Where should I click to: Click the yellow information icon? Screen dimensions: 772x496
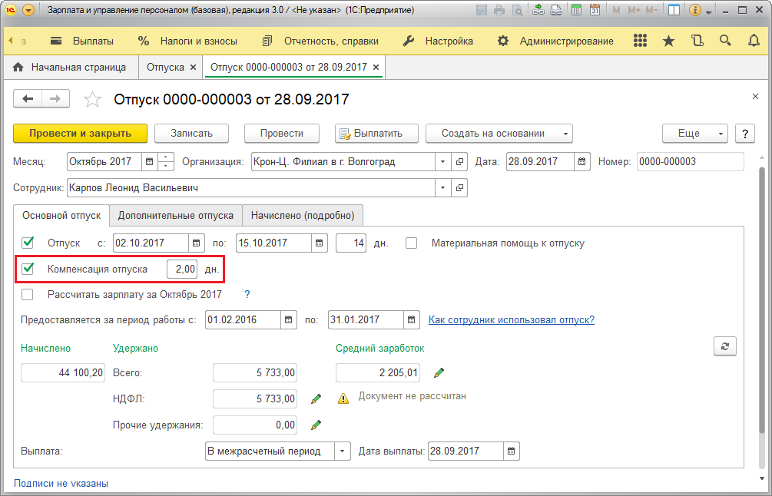point(694,10)
